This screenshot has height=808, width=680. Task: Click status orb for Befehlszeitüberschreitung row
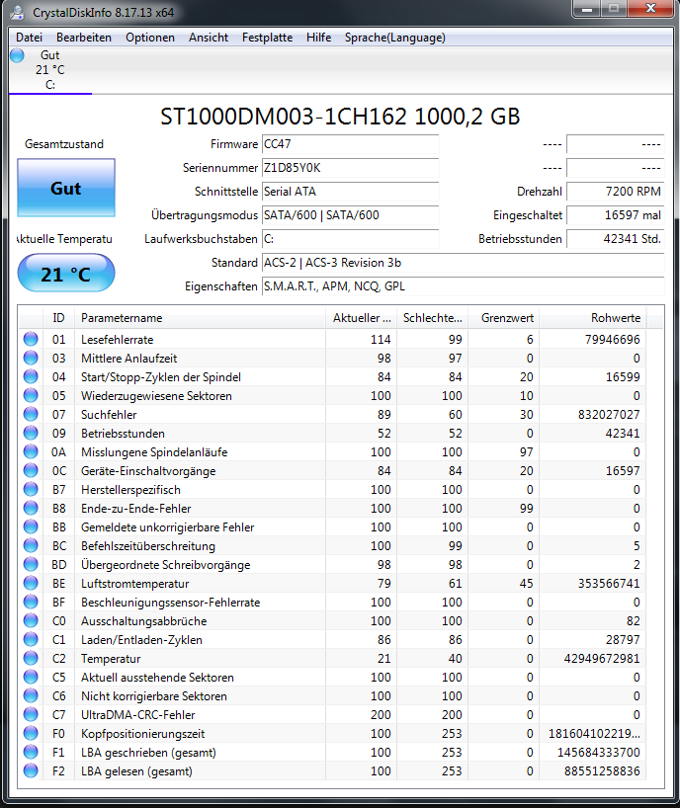click(31, 545)
